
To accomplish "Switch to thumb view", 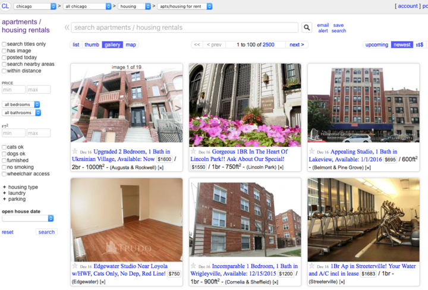I will pos(92,45).
